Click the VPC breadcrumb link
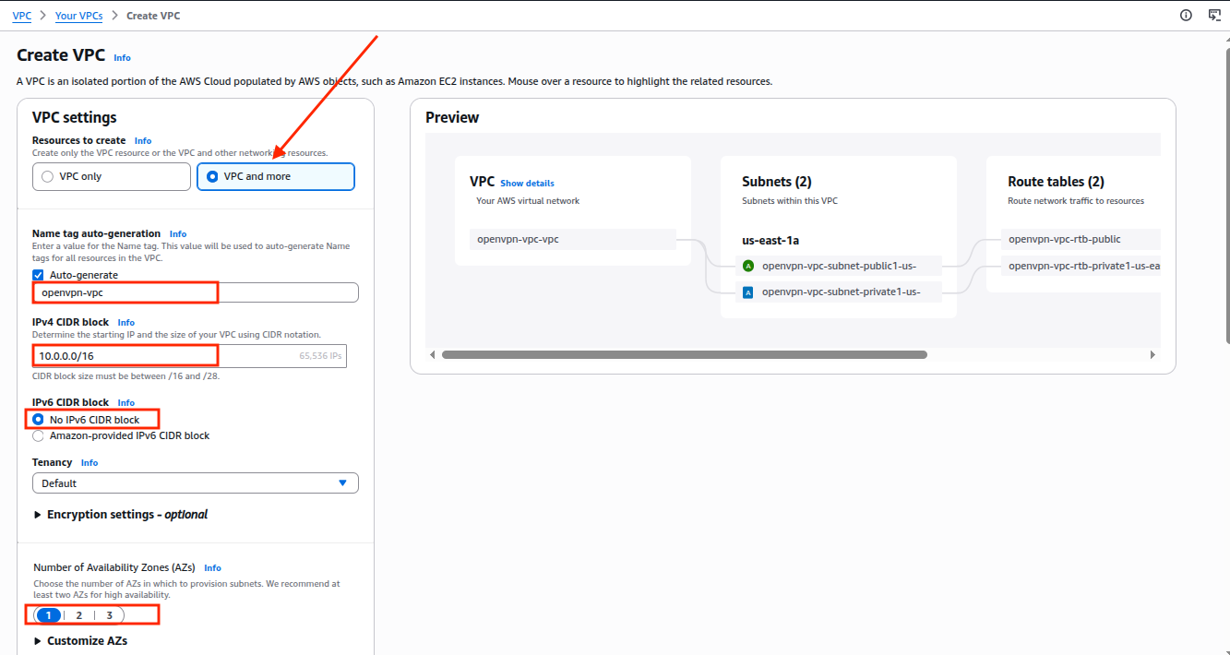Viewport: 1230px width, 655px height. pos(22,16)
